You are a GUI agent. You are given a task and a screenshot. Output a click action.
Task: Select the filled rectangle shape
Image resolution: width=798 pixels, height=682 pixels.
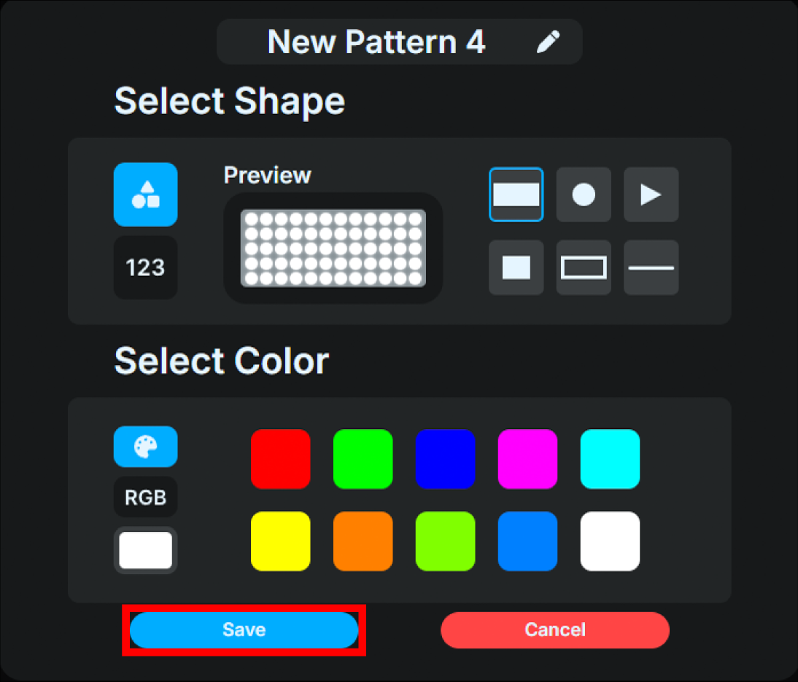tap(516, 195)
